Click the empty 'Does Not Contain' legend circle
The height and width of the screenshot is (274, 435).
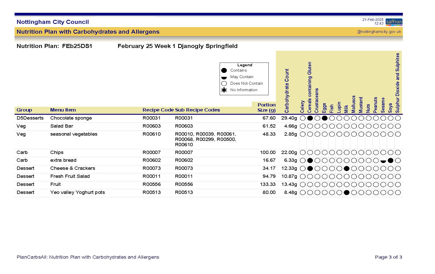pyautogui.click(x=224, y=84)
